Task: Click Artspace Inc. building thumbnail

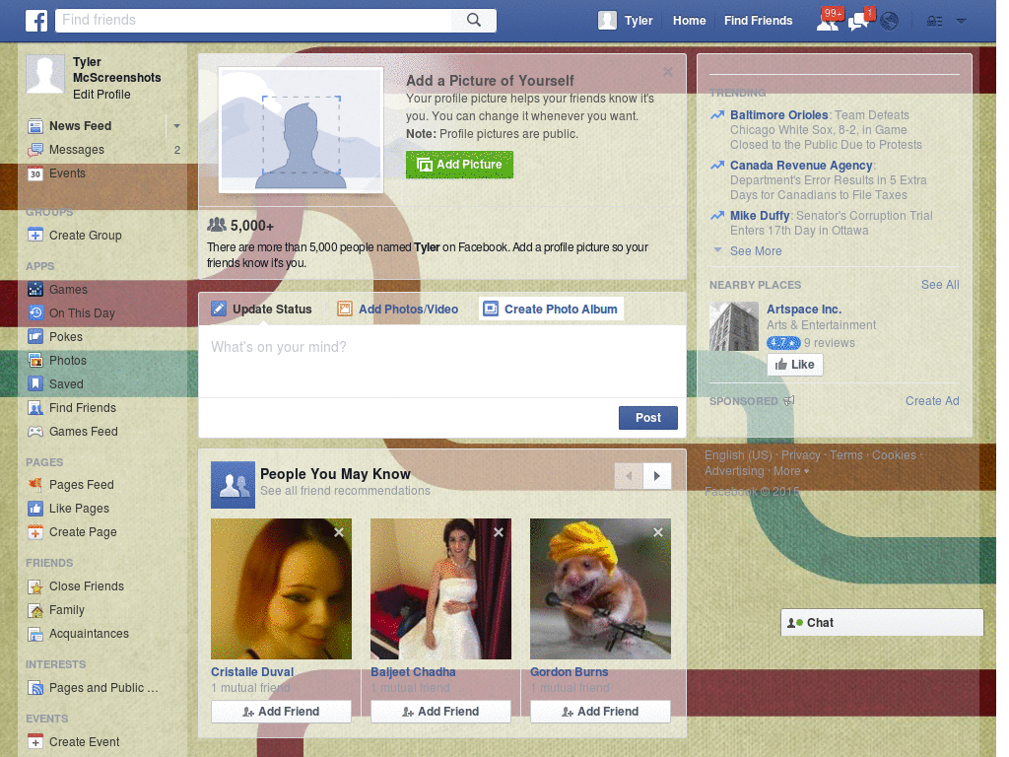Action: [734, 326]
